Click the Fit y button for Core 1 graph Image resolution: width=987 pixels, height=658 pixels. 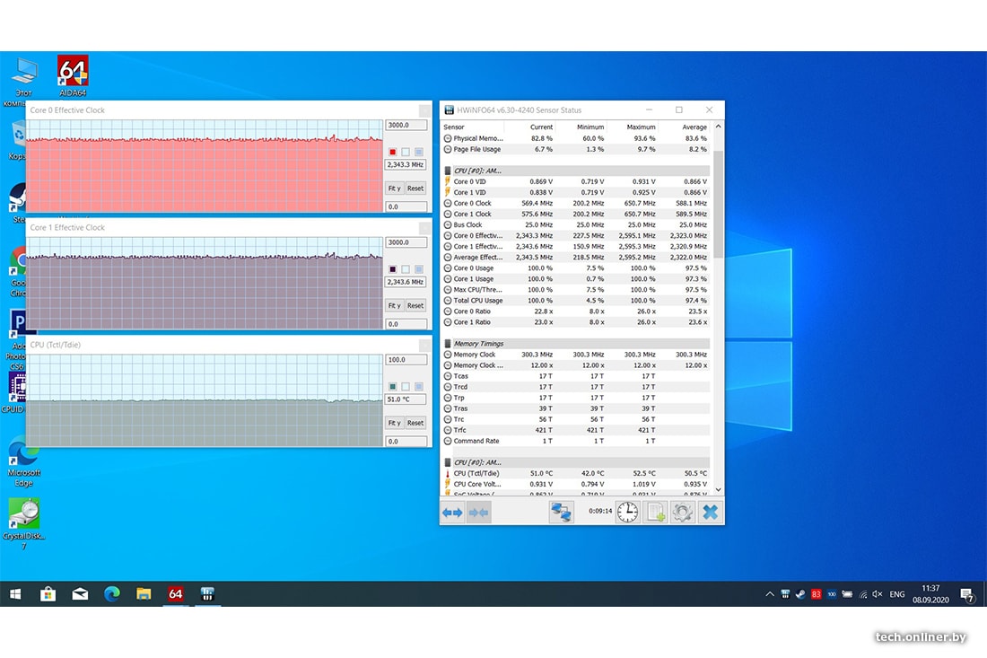click(394, 305)
